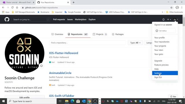Open the Action Center notifications icon
This screenshot has width=185, height=104.
(x=180, y=101)
